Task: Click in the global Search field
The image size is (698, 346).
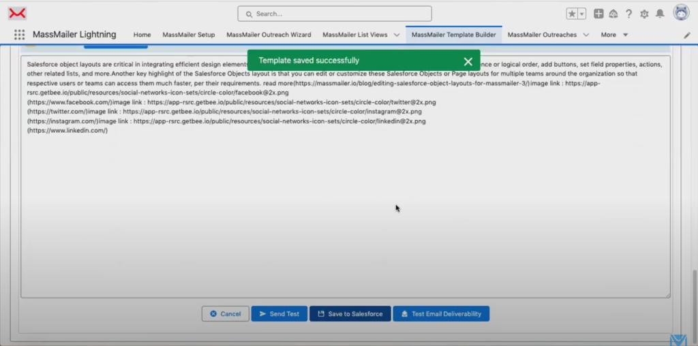Action: point(334,14)
